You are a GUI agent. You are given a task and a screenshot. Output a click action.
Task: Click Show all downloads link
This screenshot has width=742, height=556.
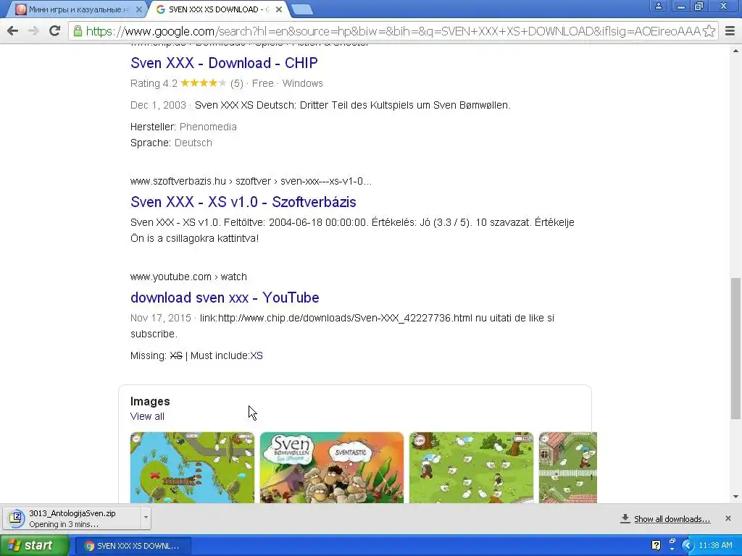pos(672,519)
